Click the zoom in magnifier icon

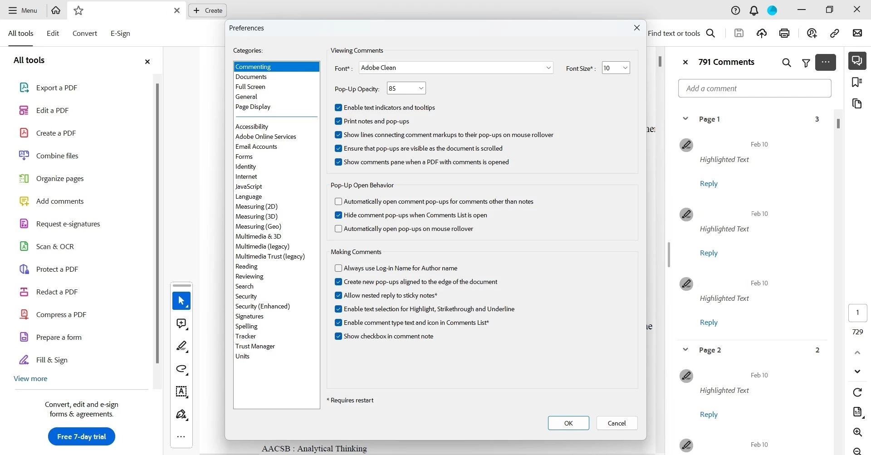coord(857,432)
